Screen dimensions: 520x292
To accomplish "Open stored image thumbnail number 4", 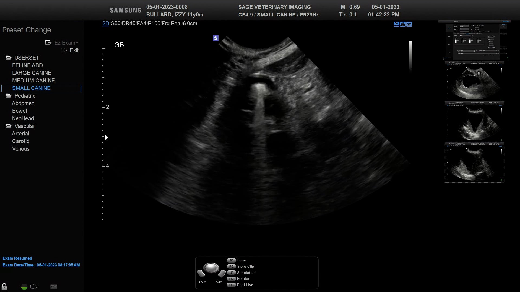I will (474, 162).
